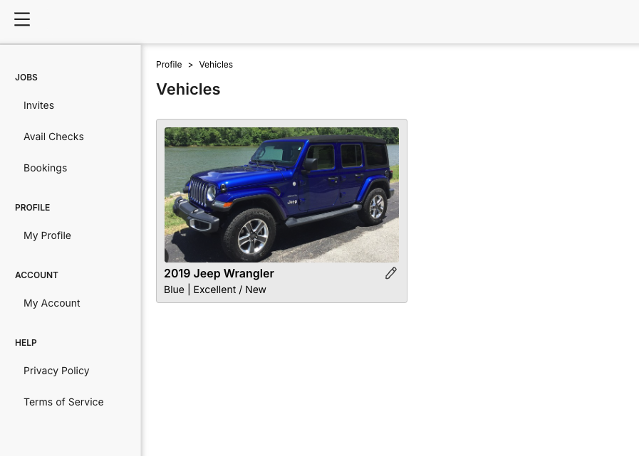Image resolution: width=639 pixels, height=456 pixels.
Task: Click the PROFILE section heading
Action: (x=33, y=208)
